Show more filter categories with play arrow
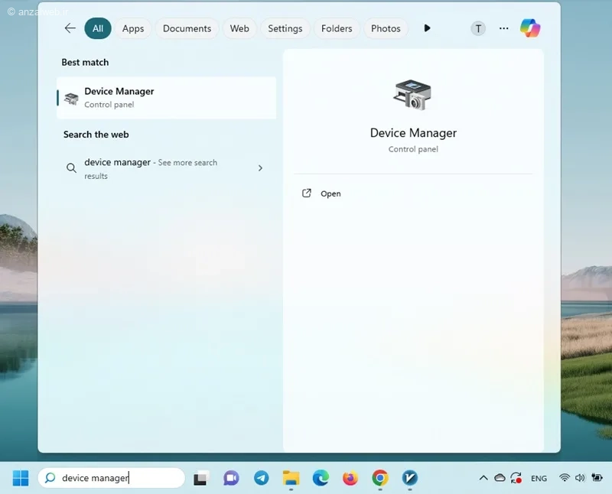The width and height of the screenshot is (612, 494). (427, 28)
